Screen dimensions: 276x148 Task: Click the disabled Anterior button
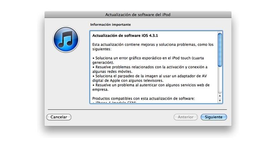tap(185, 117)
